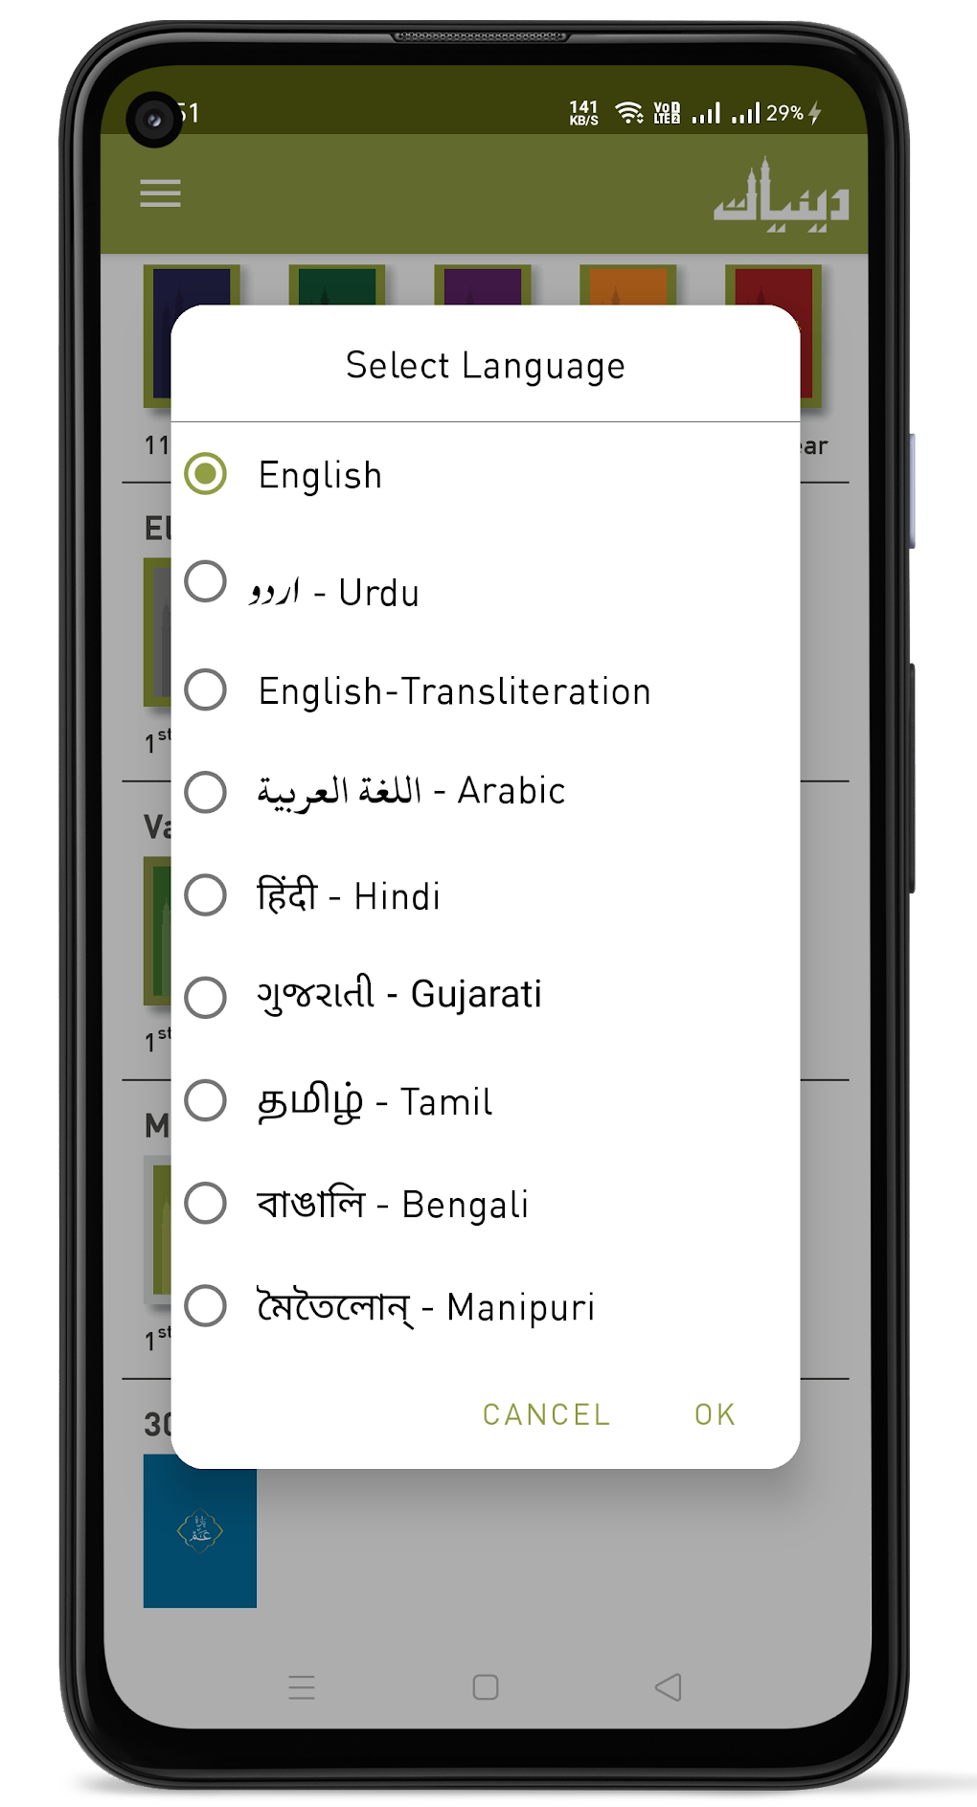This screenshot has width=977, height=1807.
Task: Tap the battery charging indicator
Action: click(x=815, y=112)
